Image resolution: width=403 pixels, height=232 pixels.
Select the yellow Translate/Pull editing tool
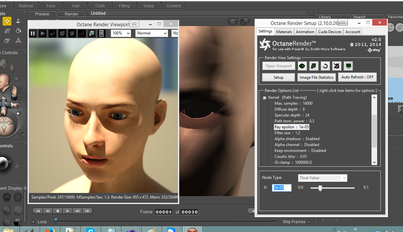tap(7, 21)
